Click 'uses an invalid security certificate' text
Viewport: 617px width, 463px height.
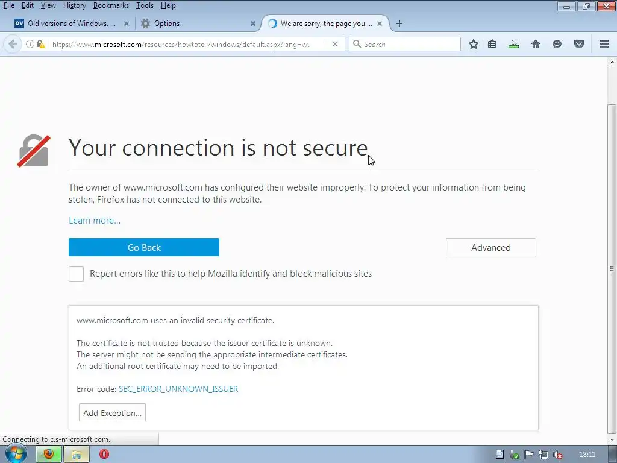pyautogui.click(x=212, y=321)
